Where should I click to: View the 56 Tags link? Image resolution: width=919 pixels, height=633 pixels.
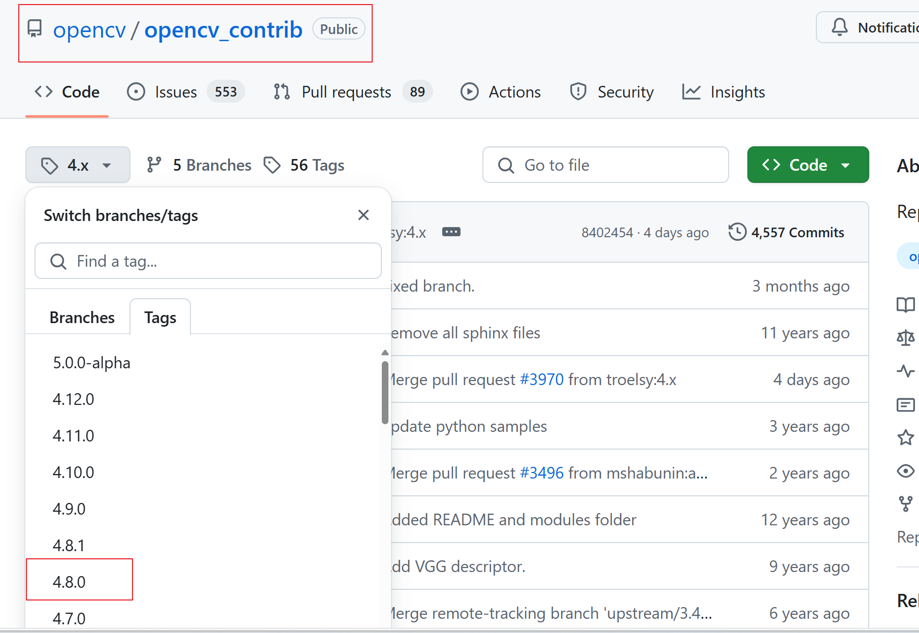coord(304,165)
